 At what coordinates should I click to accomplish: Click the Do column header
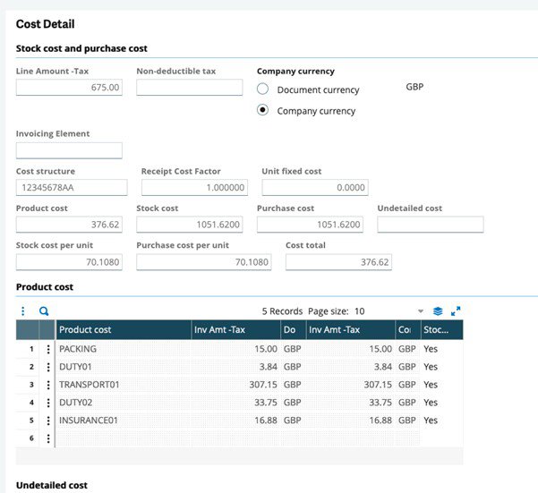click(293, 330)
